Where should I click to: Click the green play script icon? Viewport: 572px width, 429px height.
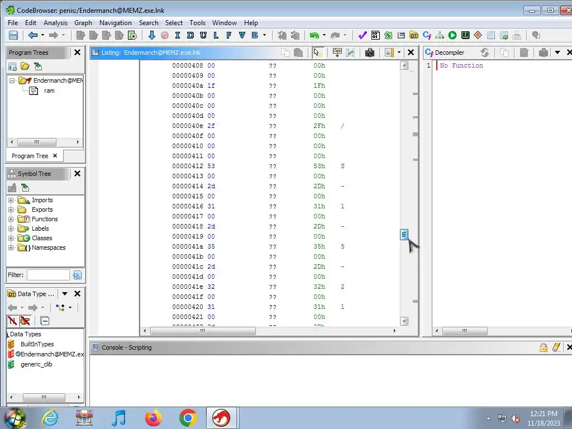[452, 35]
